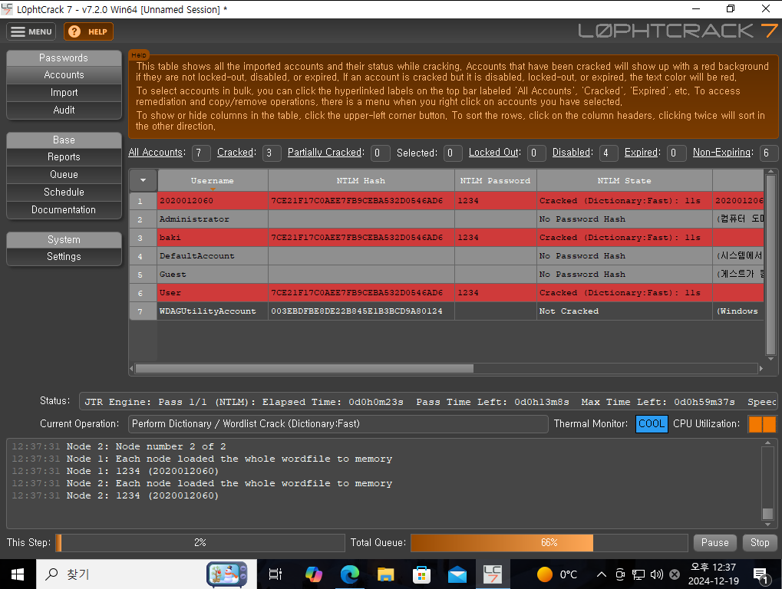This screenshot has width=782, height=589.
Task: Sort by the NTLM Hash column header
Action: click(x=361, y=180)
